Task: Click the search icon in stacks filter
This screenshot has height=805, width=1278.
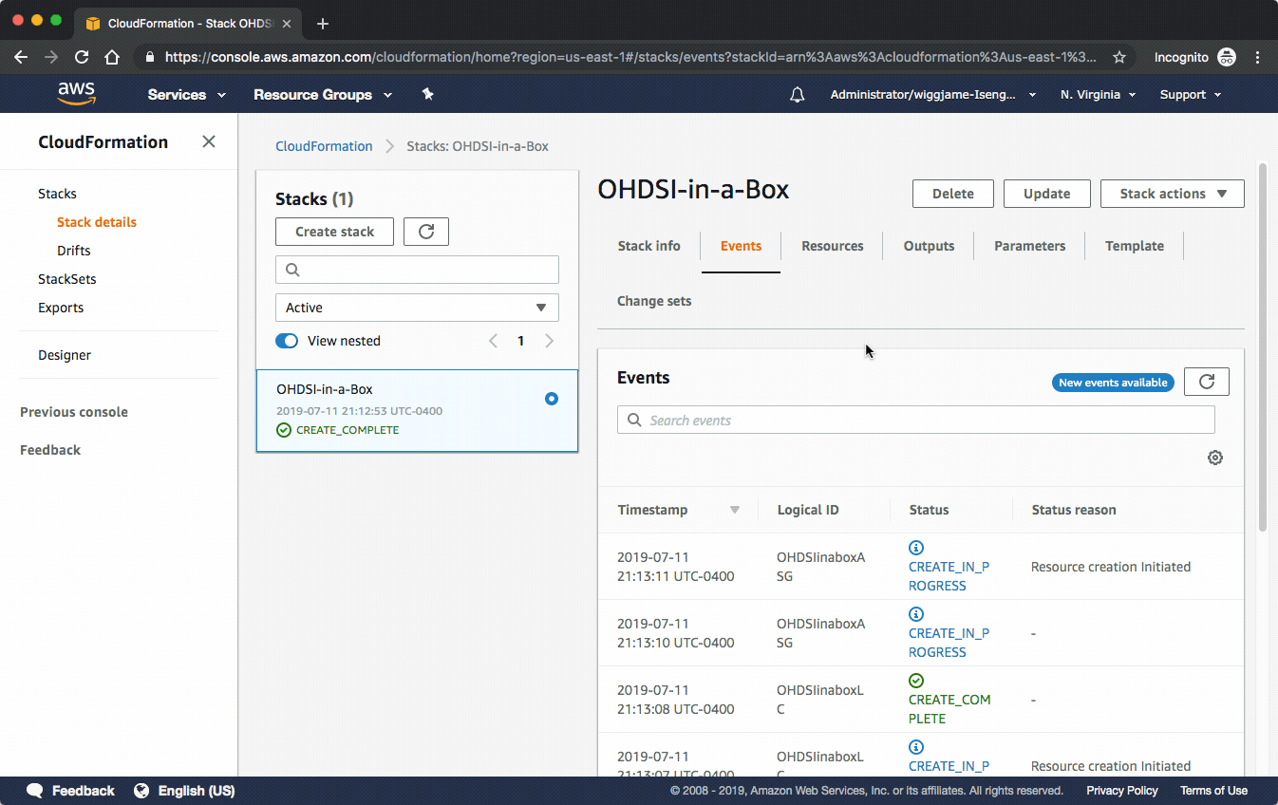Action: tap(292, 270)
